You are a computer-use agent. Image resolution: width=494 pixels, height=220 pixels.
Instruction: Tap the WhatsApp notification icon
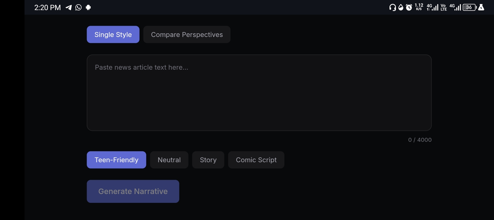[x=78, y=7]
